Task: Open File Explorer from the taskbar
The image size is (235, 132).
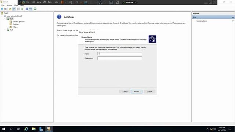Action: click(x=34, y=129)
